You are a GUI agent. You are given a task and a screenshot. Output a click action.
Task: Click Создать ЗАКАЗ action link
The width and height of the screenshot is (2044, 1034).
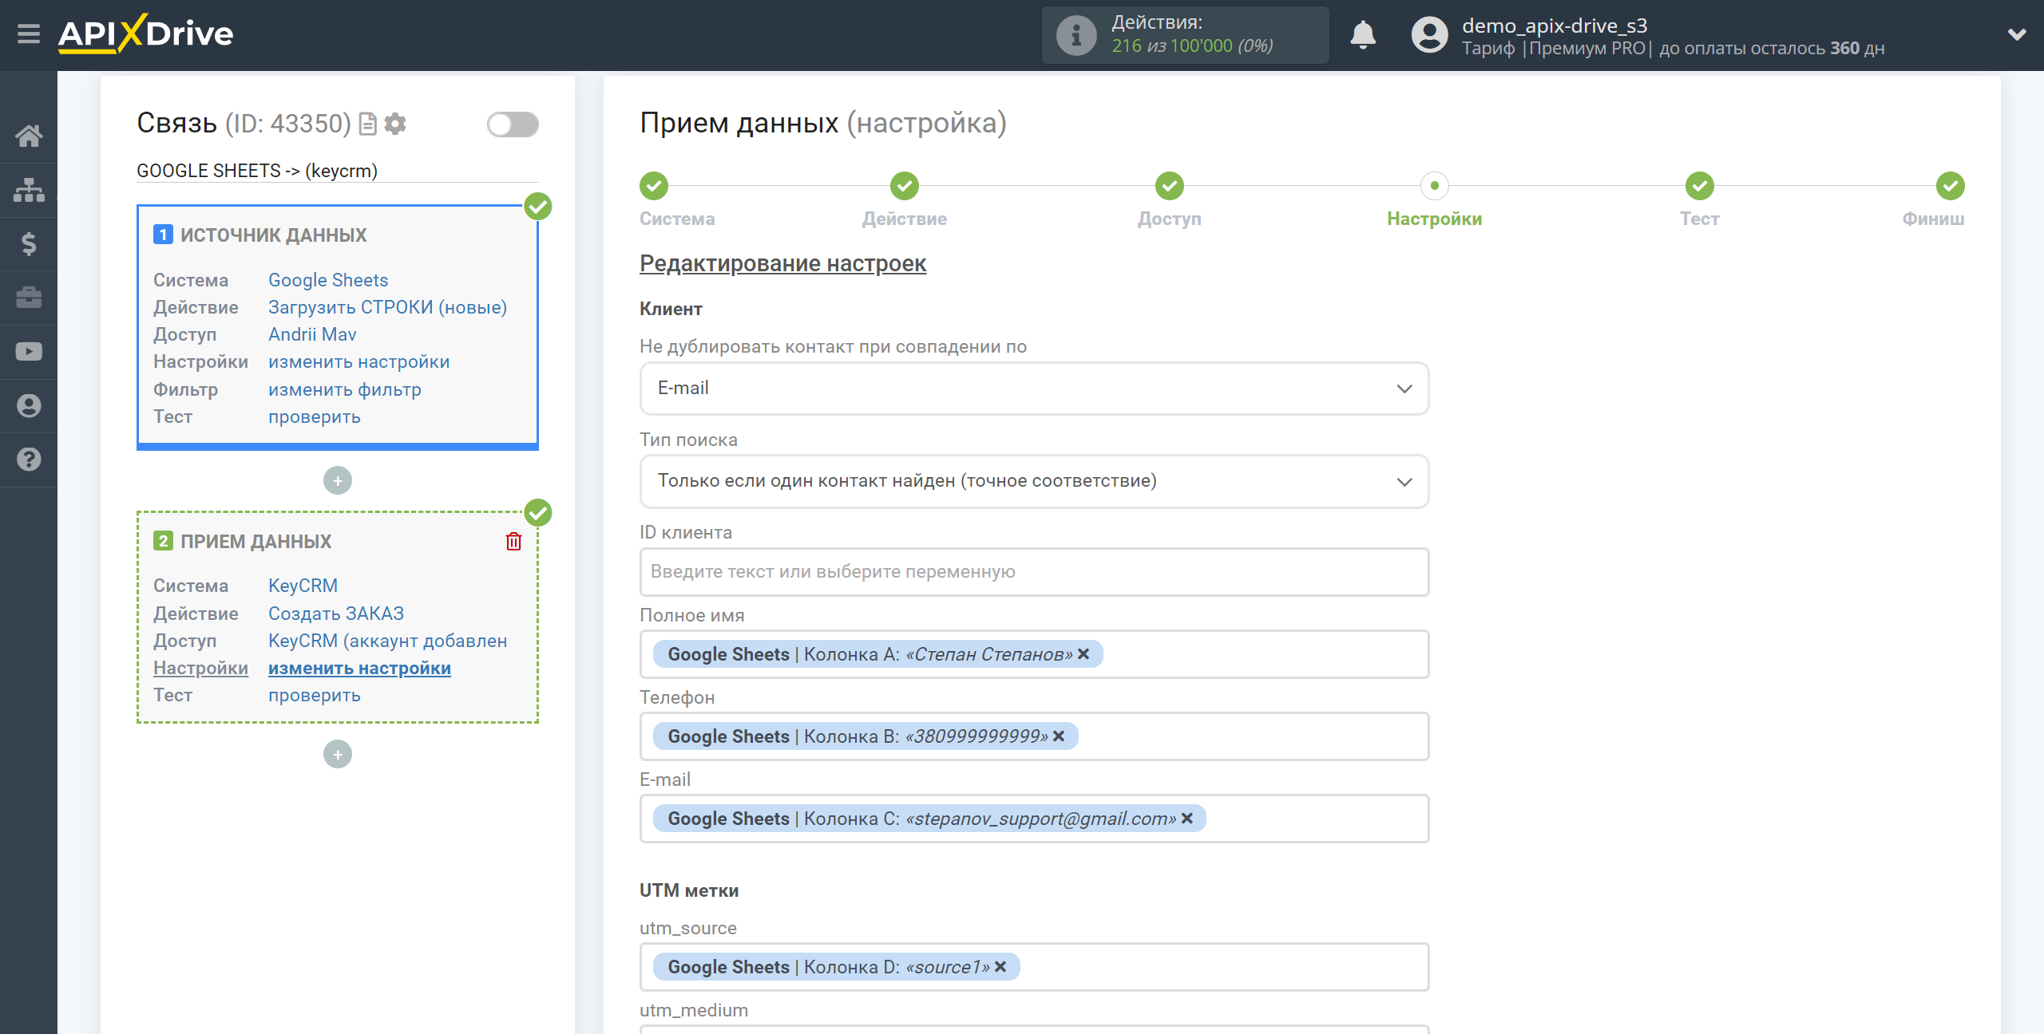[x=336, y=614]
